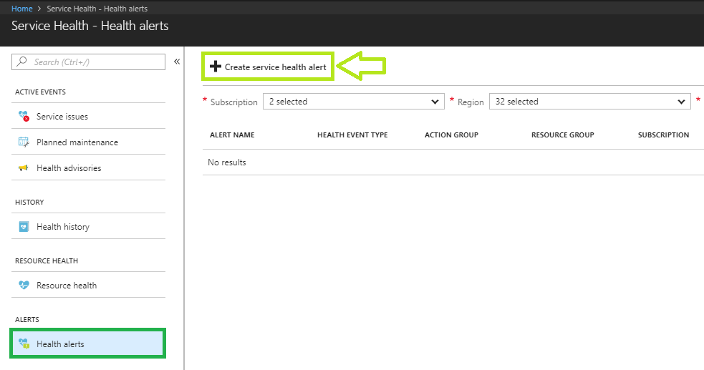Sort by SUBSCRIPTION column header
Image resolution: width=704 pixels, height=370 pixels.
(663, 135)
